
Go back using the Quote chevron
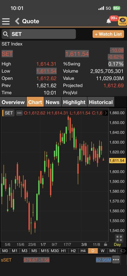click(x=17, y=21)
